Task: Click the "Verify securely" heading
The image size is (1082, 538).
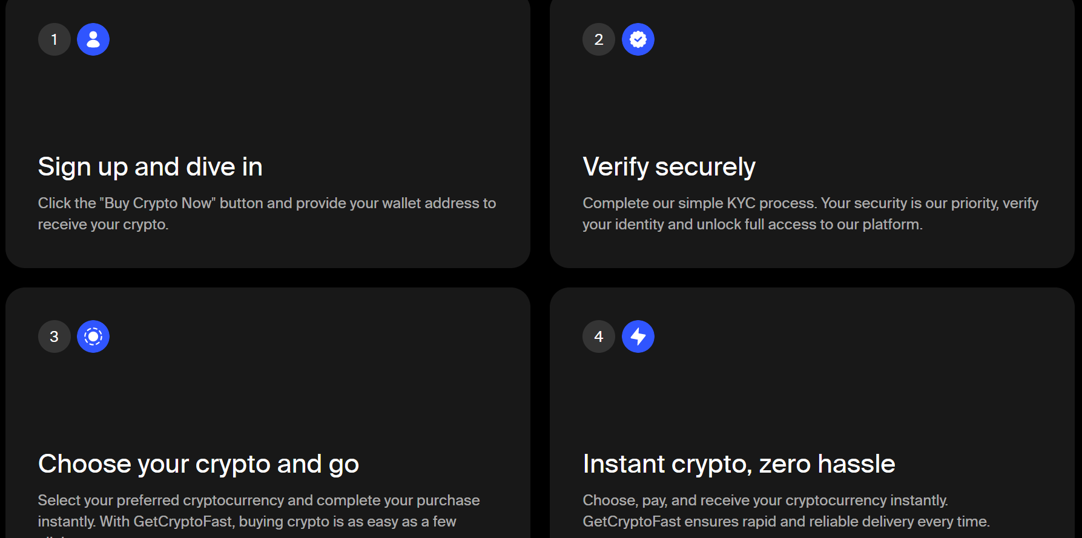Action: point(669,167)
